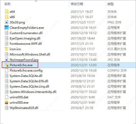Click the 30x30.png image file icon
This screenshot has height=124, width=136.
[7, 22]
